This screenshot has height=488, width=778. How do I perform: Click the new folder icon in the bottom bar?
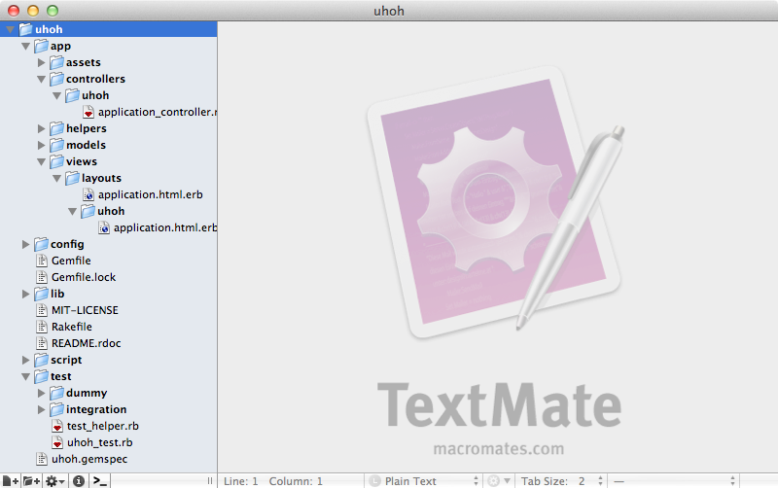[x=31, y=481]
